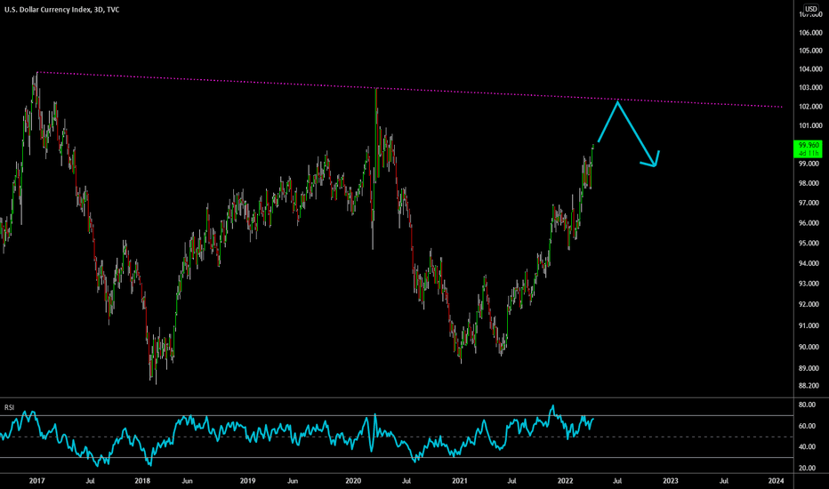829x489 pixels.
Task: Select the cyan projected arrow drawing
Action: pos(629,133)
